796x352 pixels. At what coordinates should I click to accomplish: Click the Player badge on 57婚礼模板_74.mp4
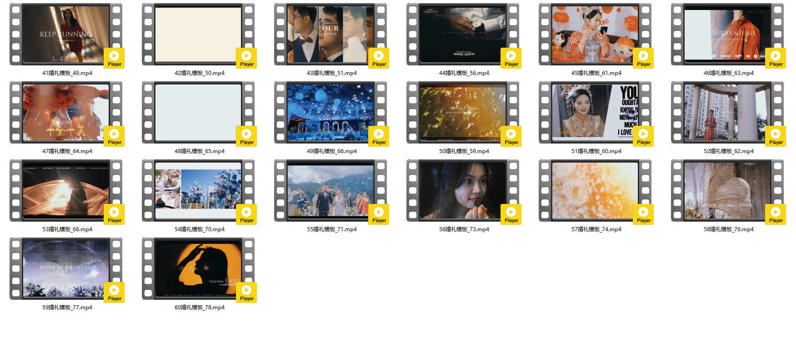643,214
